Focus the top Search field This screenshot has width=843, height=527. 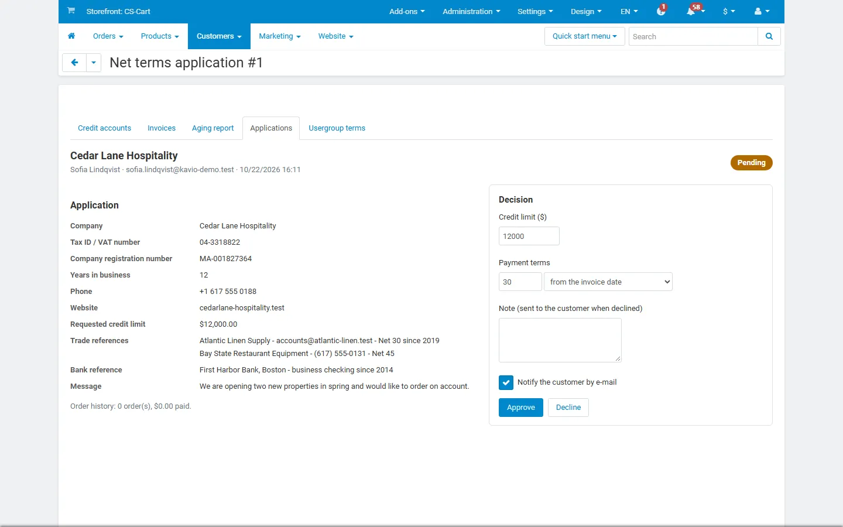pos(693,36)
